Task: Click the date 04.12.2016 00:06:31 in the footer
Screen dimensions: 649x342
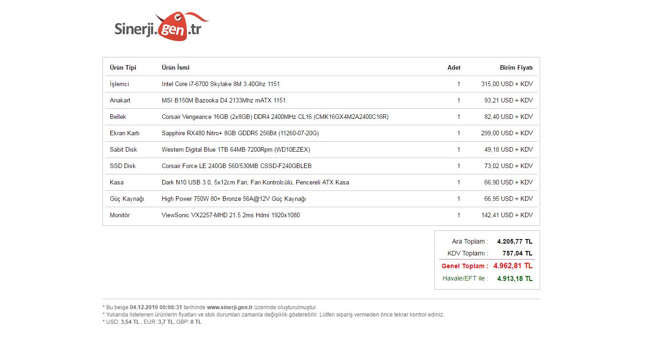Action: [156, 307]
